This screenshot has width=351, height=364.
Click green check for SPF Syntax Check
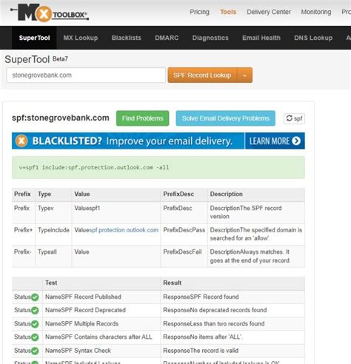tap(35, 351)
